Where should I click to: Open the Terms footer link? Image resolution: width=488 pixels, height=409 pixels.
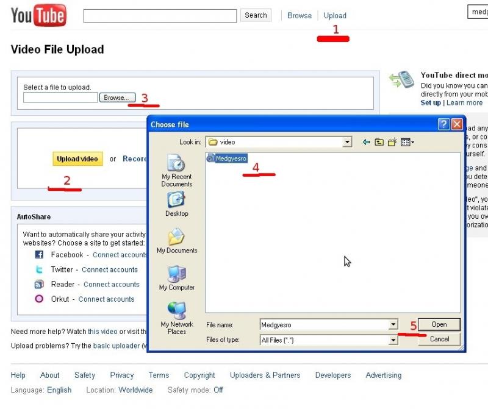(159, 375)
